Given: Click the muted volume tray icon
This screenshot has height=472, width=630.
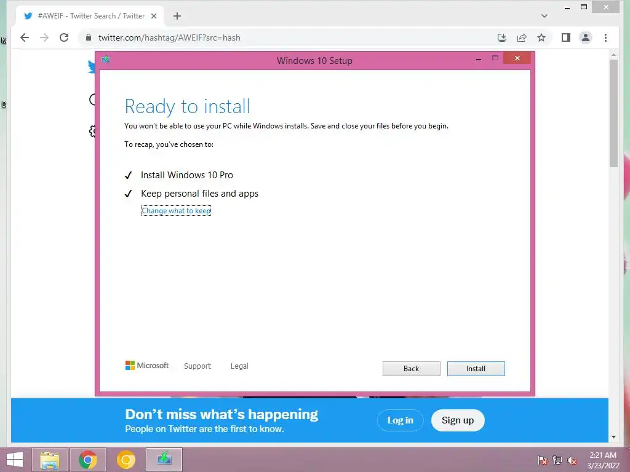Looking at the screenshot, I should point(572,460).
